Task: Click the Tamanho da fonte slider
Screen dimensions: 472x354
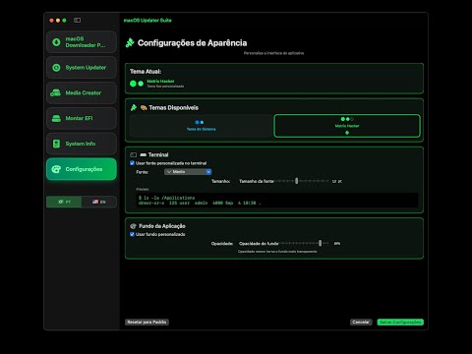Action: click(x=302, y=181)
